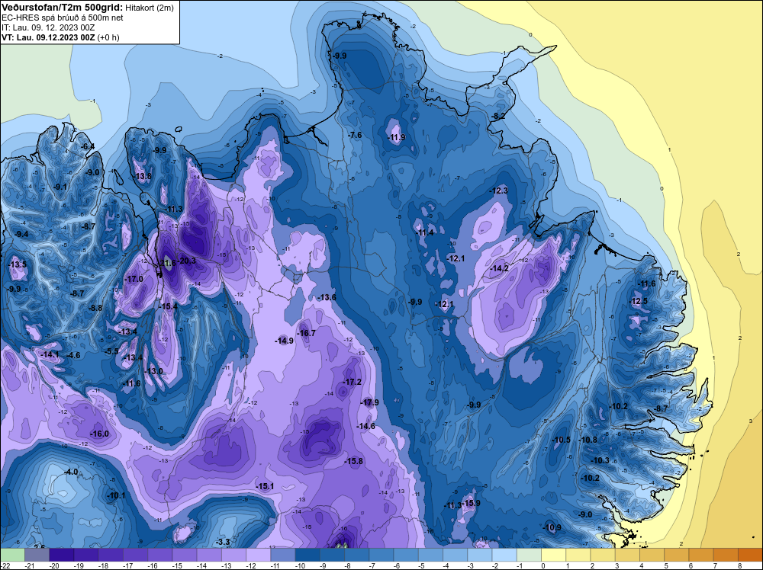Image resolution: width=763 pixels, height=570 pixels.
Task: Click the -4.0 temperature value
Action: 70,472
